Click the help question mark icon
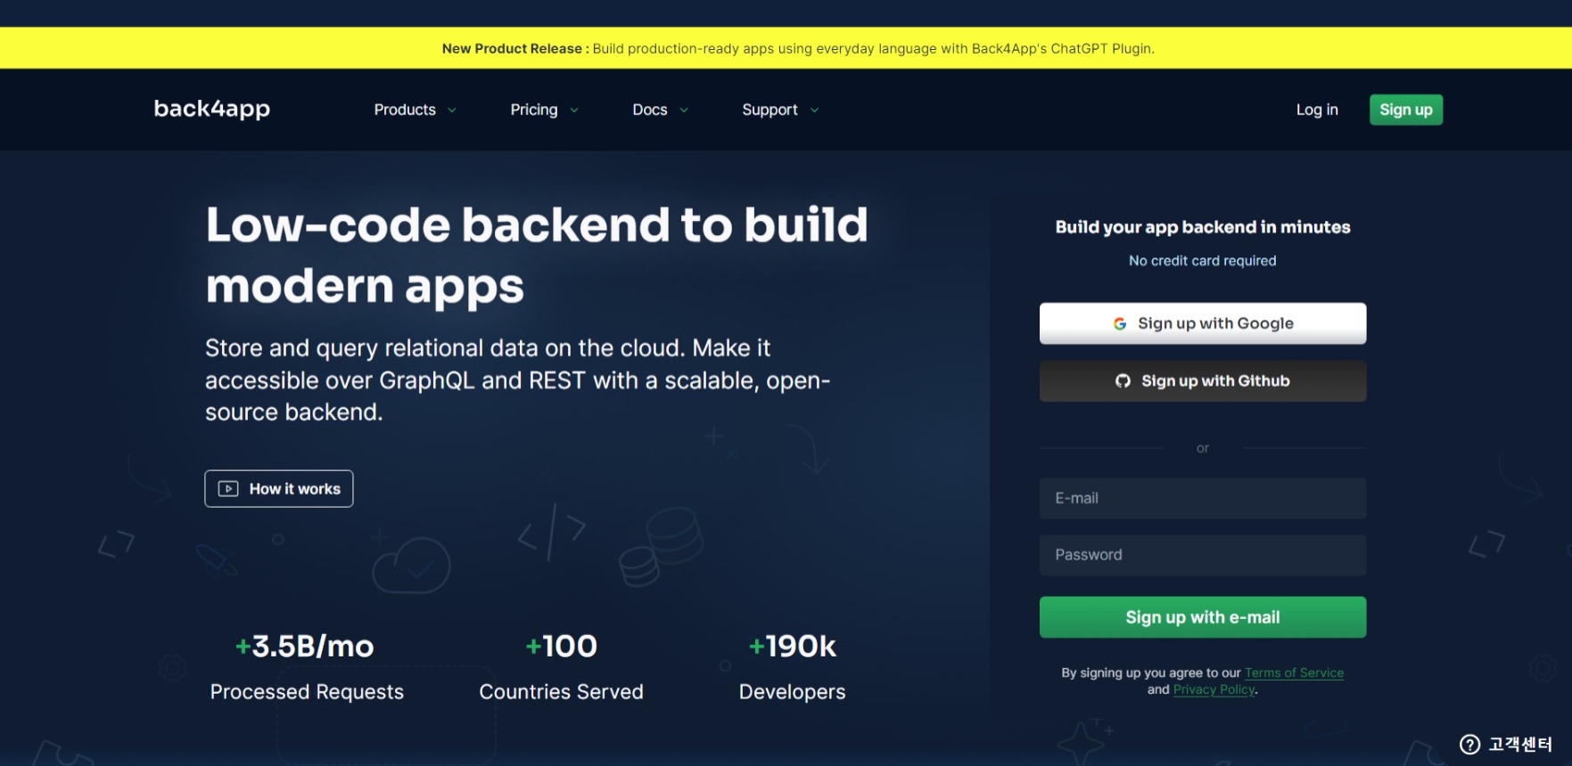This screenshot has width=1572, height=766. pos(1469,745)
